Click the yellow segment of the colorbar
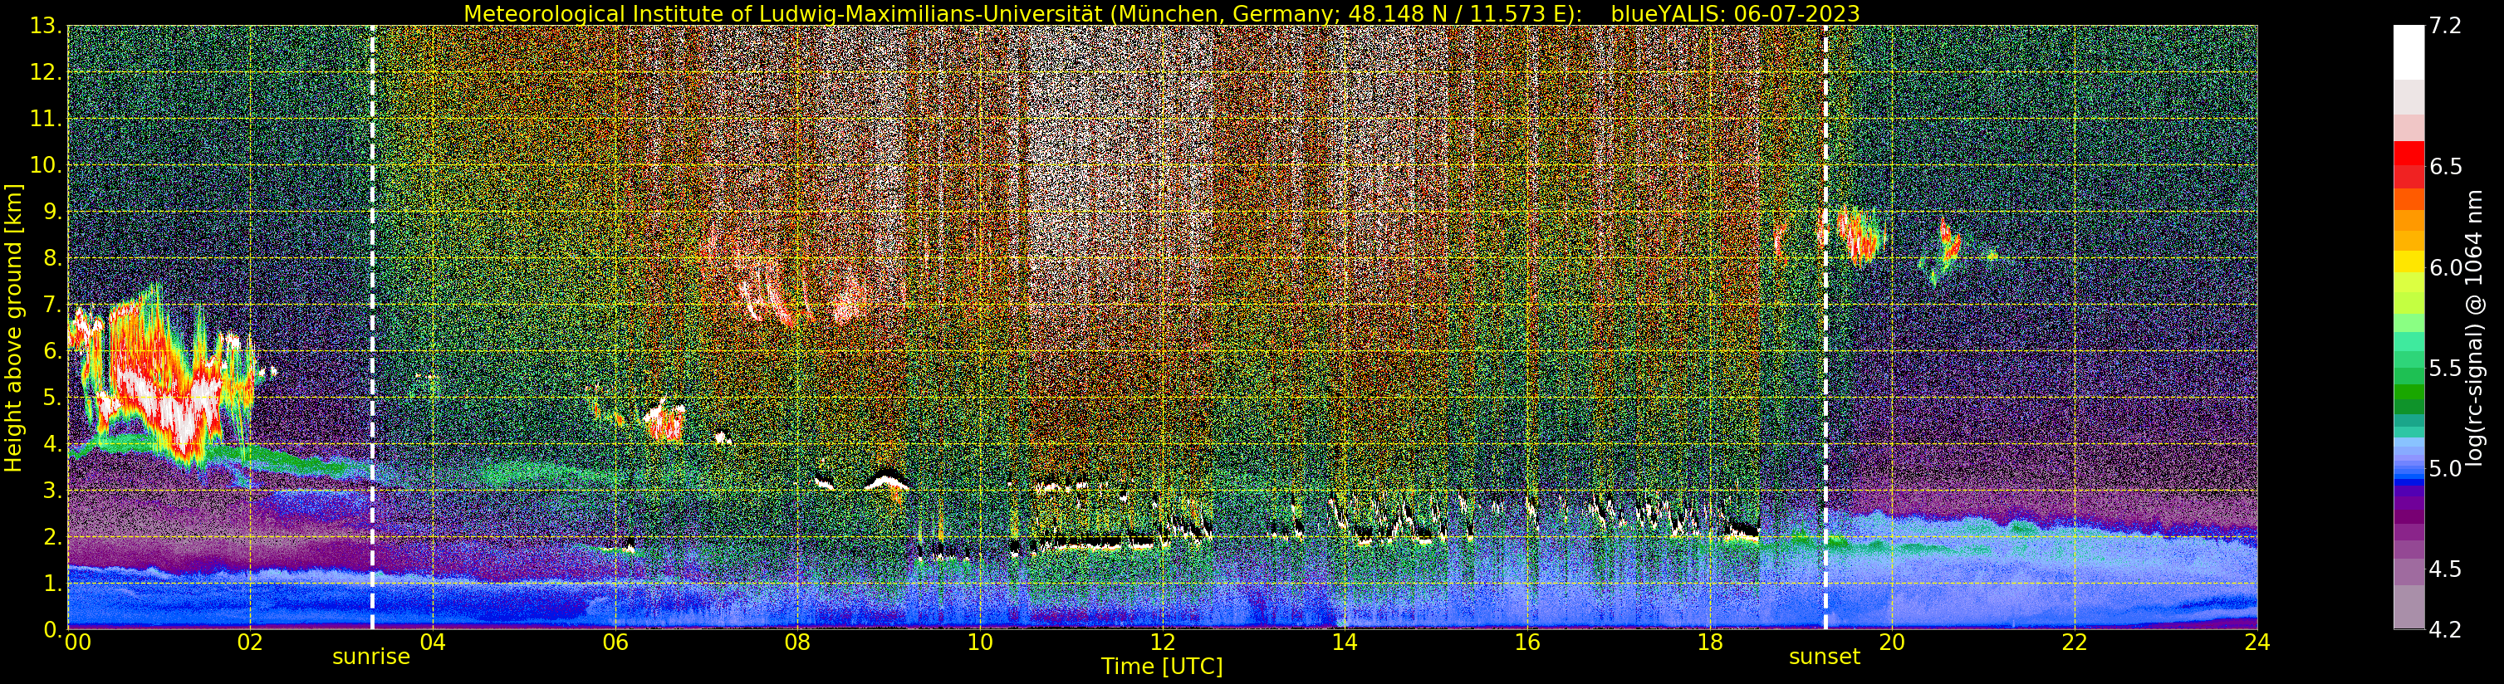Image resolution: width=2504 pixels, height=684 pixels. (2408, 262)
